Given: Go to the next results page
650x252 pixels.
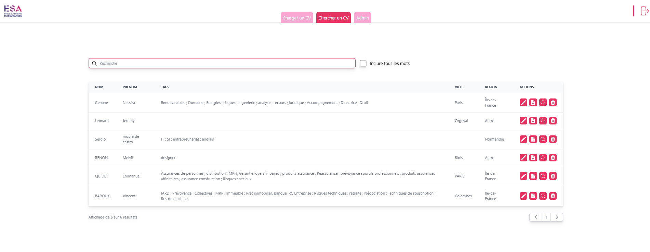Looking at the screenshot, I should (557, 217).
